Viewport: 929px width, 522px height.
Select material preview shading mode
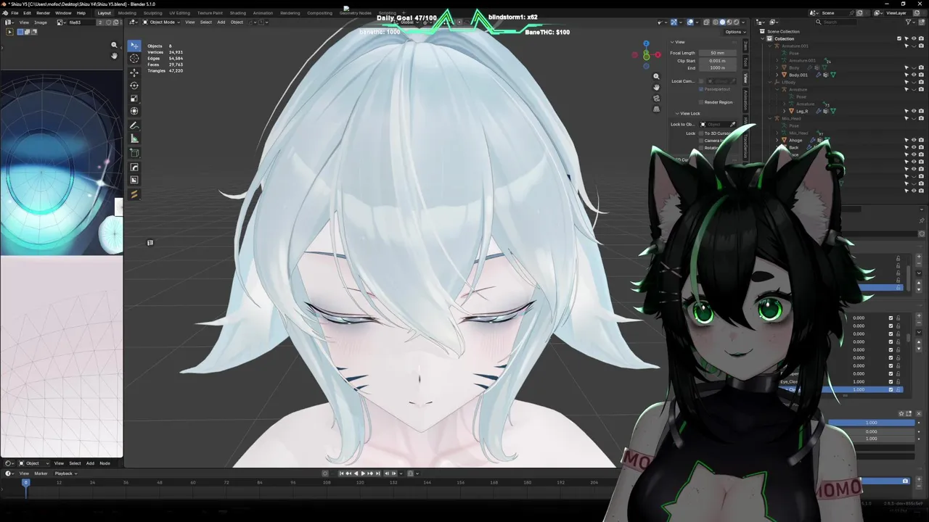click(x=728, y=22)
